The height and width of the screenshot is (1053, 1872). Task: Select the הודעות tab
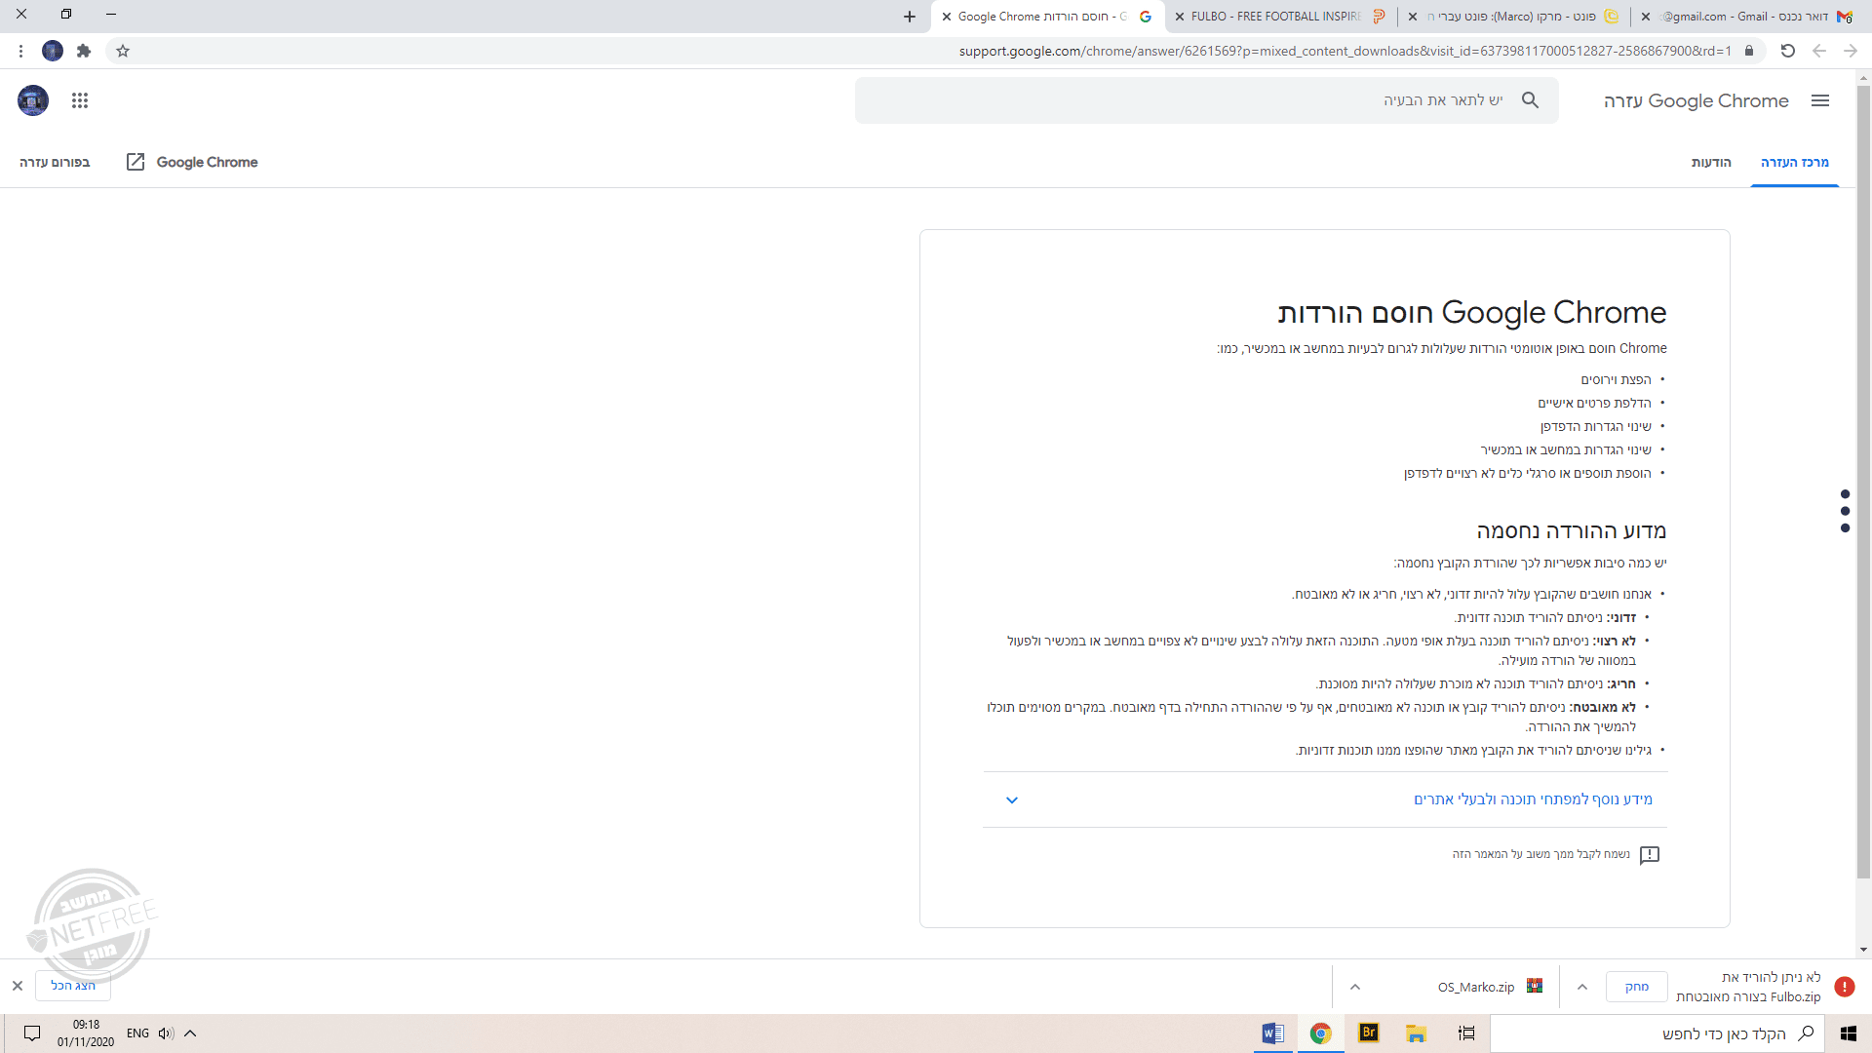(x=1711, y=162)
